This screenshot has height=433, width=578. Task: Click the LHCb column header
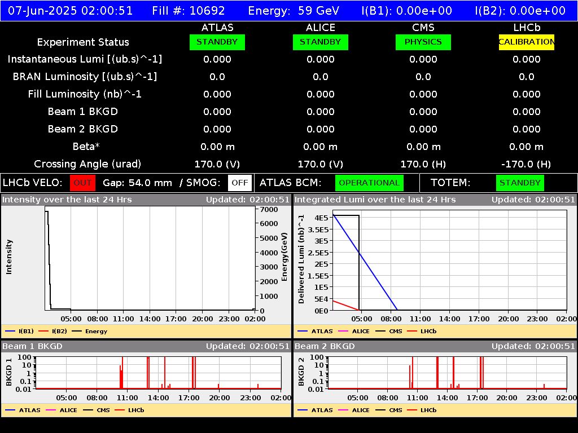[x=527, y=28]
